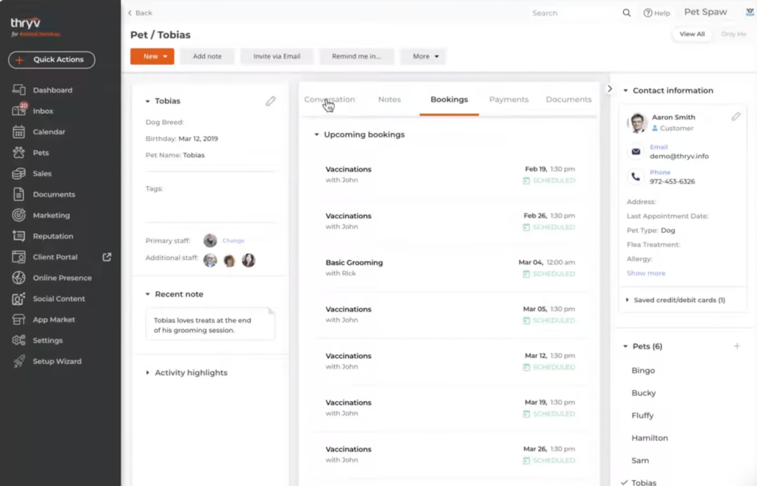Enable the View All toggle
Viewport: 757px width, 486px height.
(x=692, y=34)
